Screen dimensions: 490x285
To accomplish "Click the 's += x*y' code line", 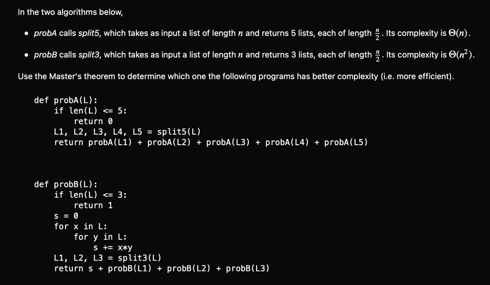I will pos(113,248).
